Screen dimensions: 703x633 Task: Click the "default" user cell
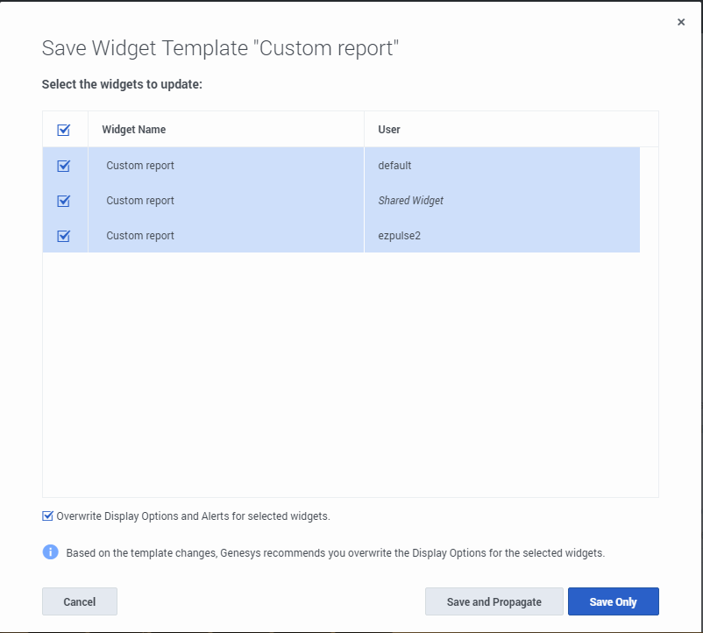(394, 166)
